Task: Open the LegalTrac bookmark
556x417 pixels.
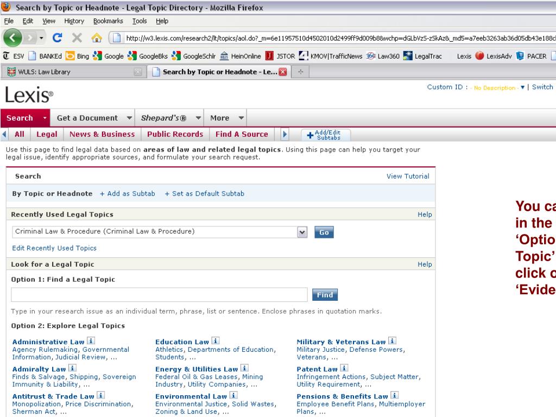Action: coord(422,56)
